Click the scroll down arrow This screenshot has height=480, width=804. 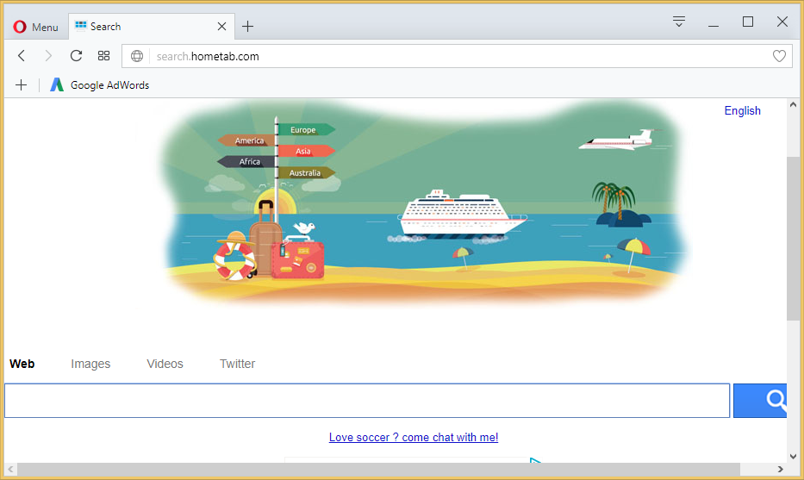pyautogui.click(x=793, y=457)
